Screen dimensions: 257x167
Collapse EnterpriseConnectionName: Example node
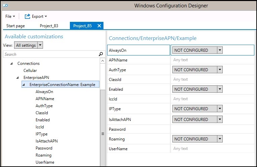24,85
